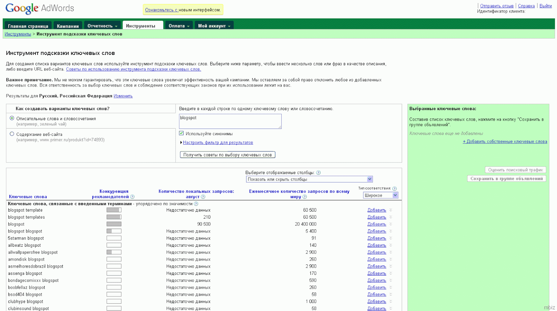The width and height of the screenshot is (557, 311).
Task: Click Добавить for bsod404 blogspot row
Action: click(x=377, y=294)
